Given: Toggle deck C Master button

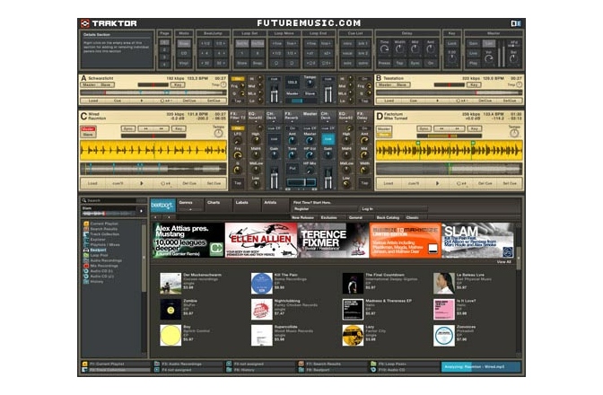Looking at the screenshot, I should [88, 129].
